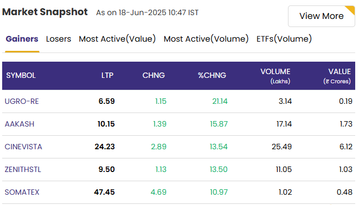
Task: Switch to ETFs(Volume) tab
Action: (x=284, y=39)
